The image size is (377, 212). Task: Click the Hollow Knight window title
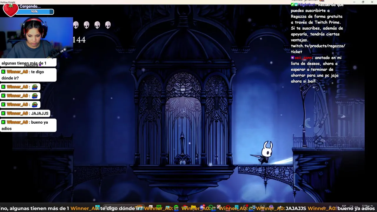pyautogui.click(x=8, y=2)
